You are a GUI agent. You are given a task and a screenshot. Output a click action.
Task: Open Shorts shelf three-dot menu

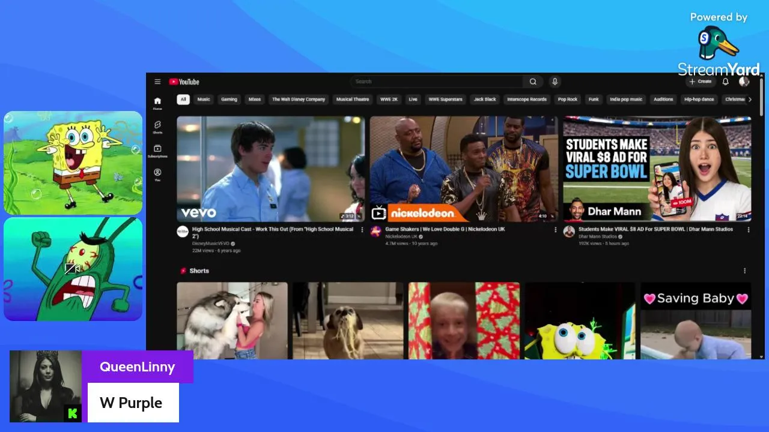pyautogui.click(x=744, y=271)
